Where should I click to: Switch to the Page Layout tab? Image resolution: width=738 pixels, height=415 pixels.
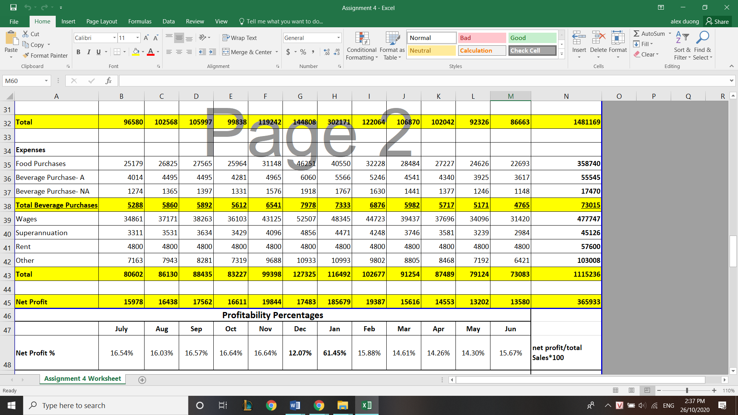coord(101,22)
